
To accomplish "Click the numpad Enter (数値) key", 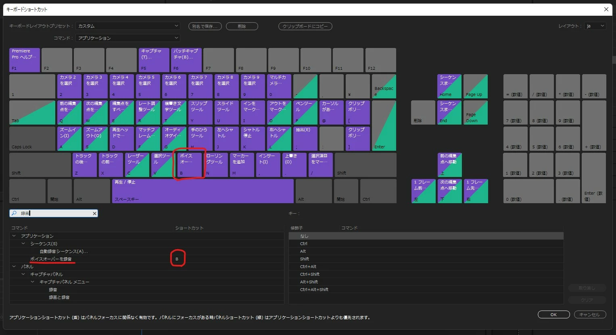I will 594,178.
